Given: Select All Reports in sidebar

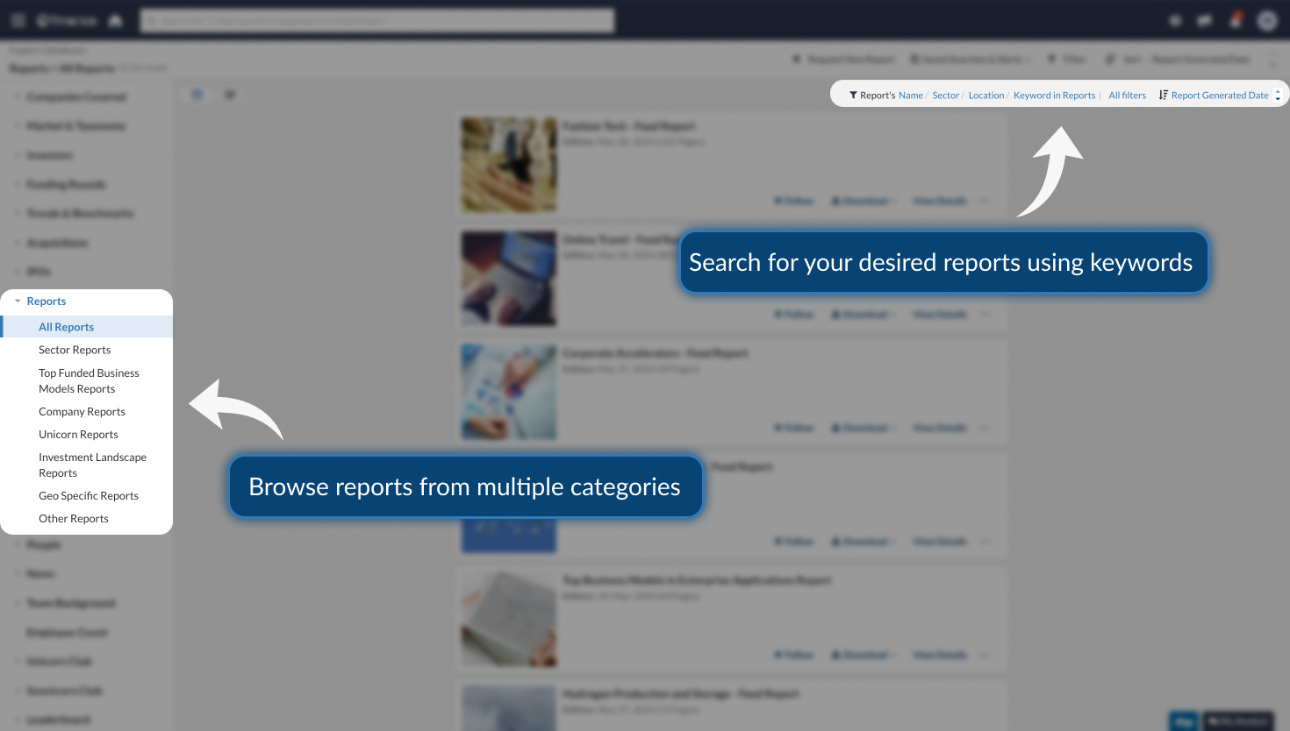Looking at the screenshot, I should click(66, 327).
